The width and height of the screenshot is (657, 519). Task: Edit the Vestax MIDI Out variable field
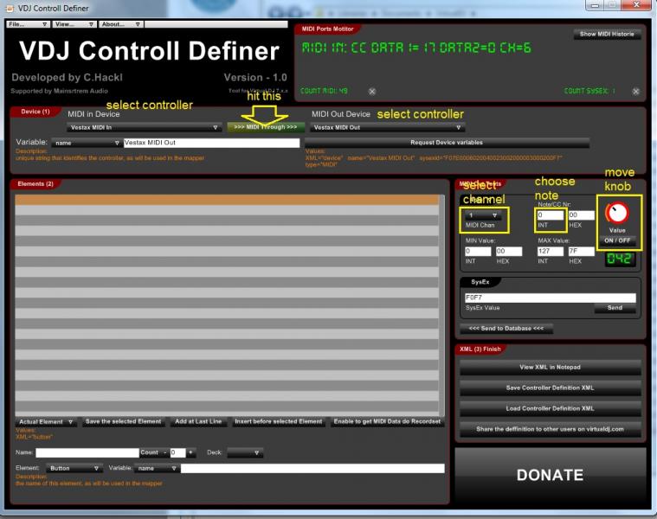pyautogui.click(x=211, y=143)
